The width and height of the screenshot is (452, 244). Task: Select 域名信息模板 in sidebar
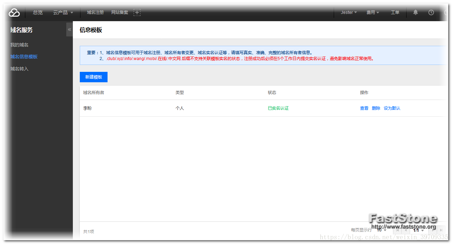pyautogui.click(x=24, y=57)
